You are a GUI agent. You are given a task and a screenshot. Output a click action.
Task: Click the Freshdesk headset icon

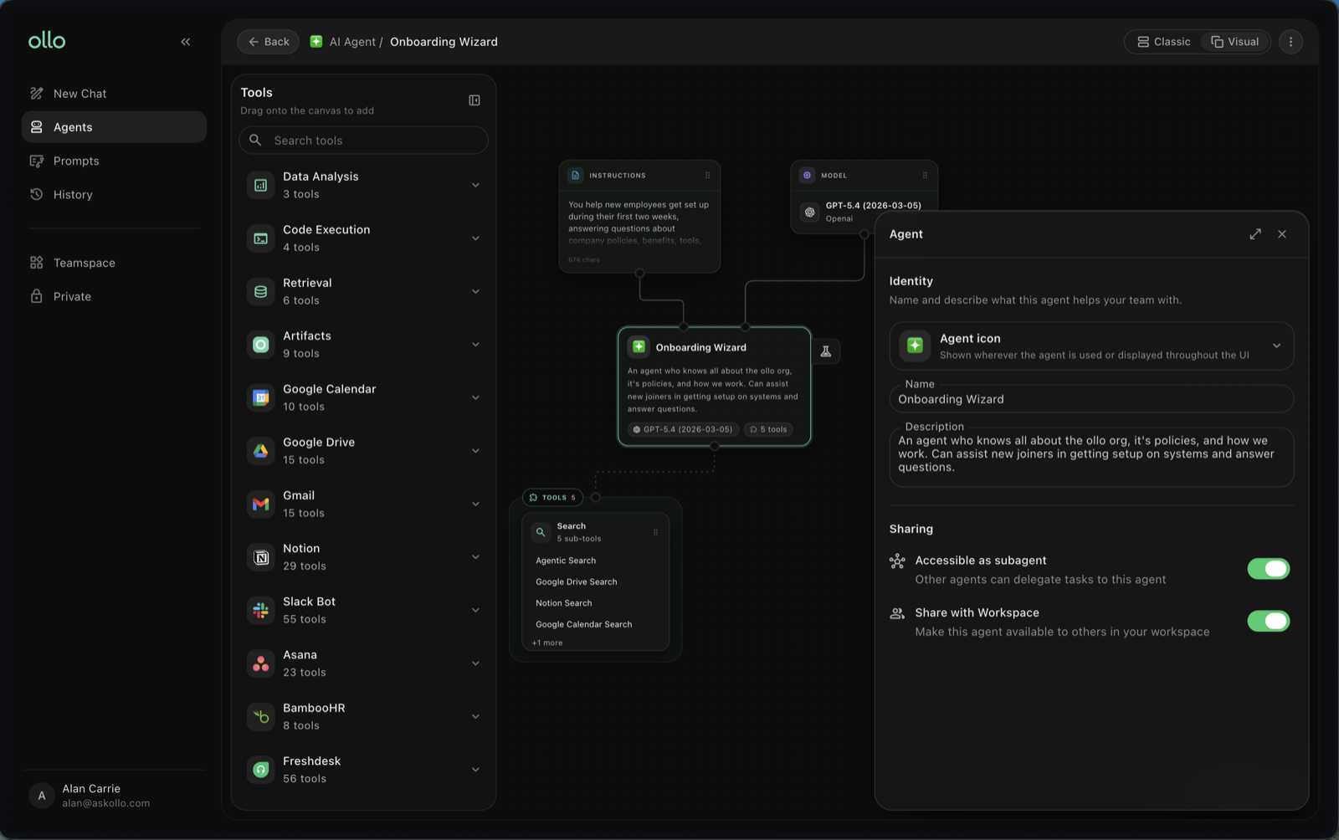(261, 770)
